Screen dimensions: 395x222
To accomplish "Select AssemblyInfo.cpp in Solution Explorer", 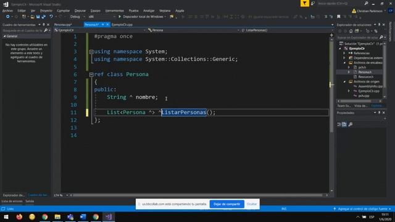I will (370, 86).
